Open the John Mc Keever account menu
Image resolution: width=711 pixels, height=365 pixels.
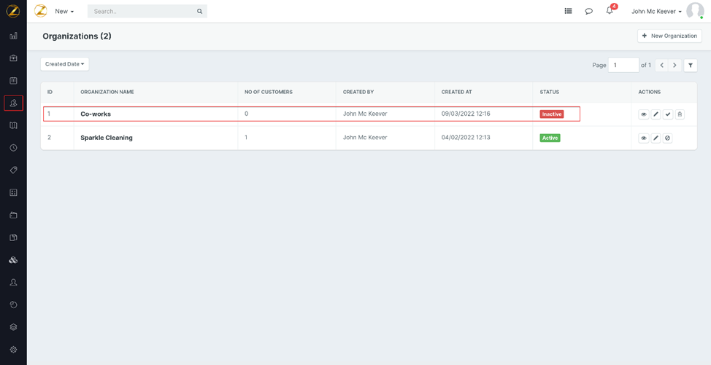(x=656, y=12)
